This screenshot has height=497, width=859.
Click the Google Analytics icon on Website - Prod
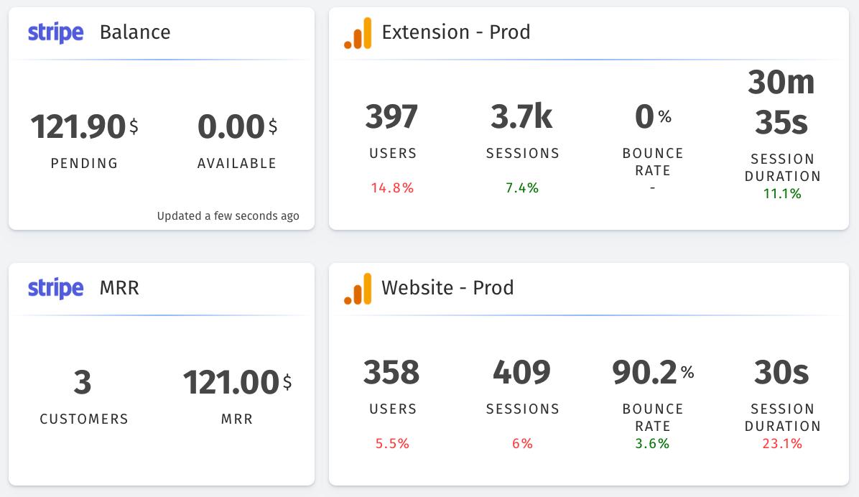(x=357, y=288)
